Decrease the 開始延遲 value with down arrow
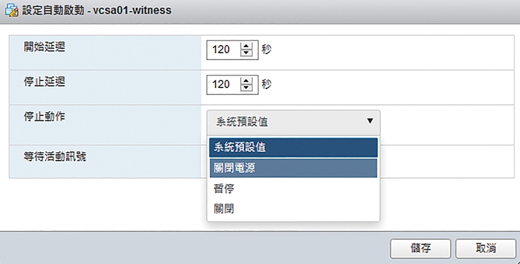Screen dimensions: 520x264 246,54
